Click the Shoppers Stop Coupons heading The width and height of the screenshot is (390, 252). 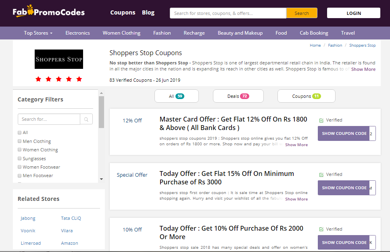coord(146,53)
